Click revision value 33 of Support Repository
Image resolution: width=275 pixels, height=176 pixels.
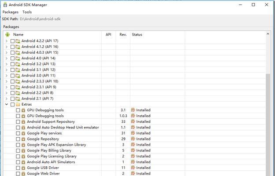pos(123,121)
